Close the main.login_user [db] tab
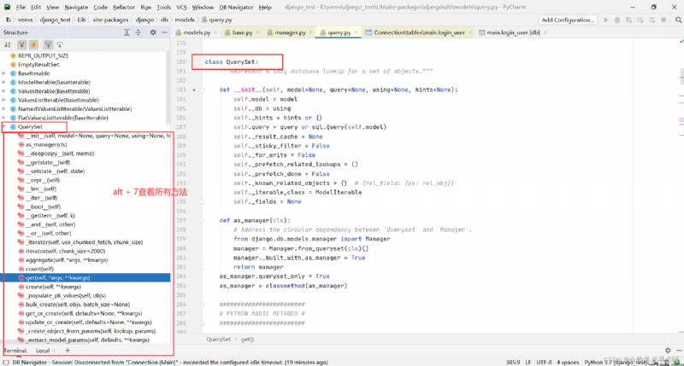Image resolution: width=684 pixels, height=366 pixels. pos(545,32)
